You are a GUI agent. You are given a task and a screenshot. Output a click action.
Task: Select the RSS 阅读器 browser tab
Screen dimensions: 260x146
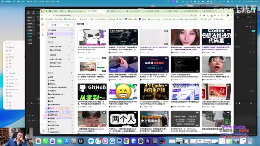tap(96, 11)
